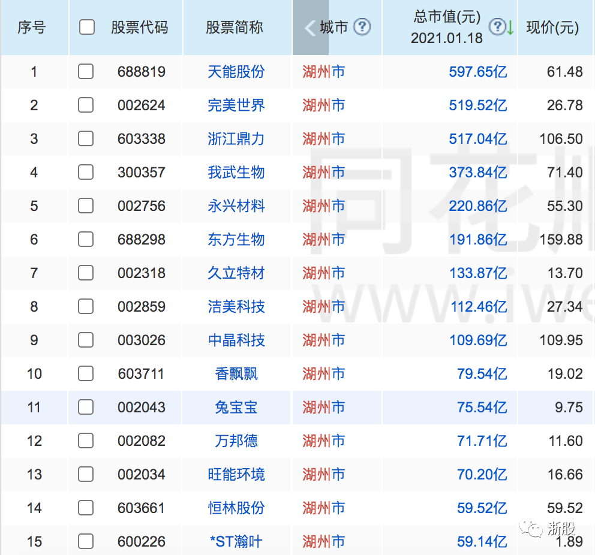View the 旺能环境 stock page
Image resolution: width=595 pixels, height=555 pixels.
point(236,475)
